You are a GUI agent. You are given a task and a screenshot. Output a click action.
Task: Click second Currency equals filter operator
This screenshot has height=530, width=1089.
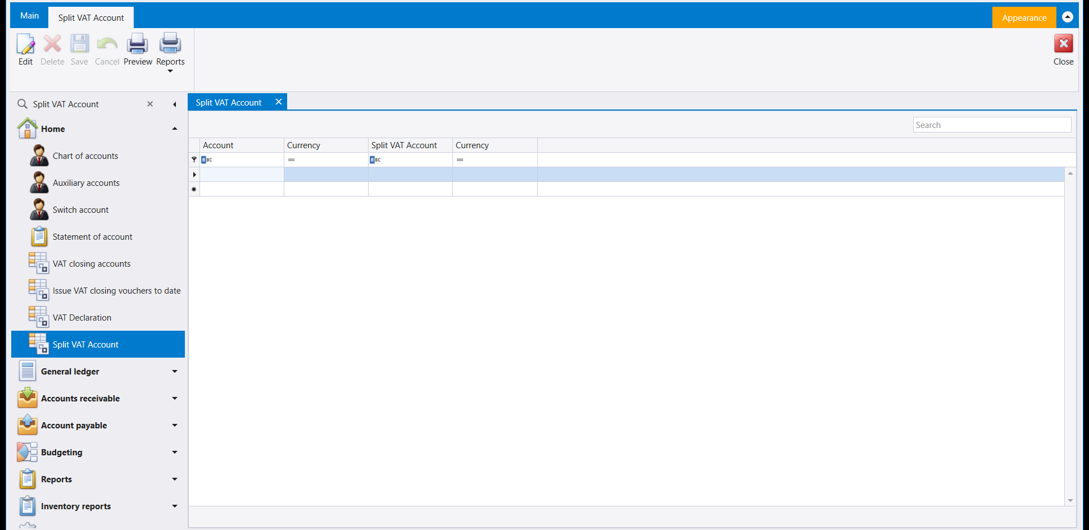(460, 160)
